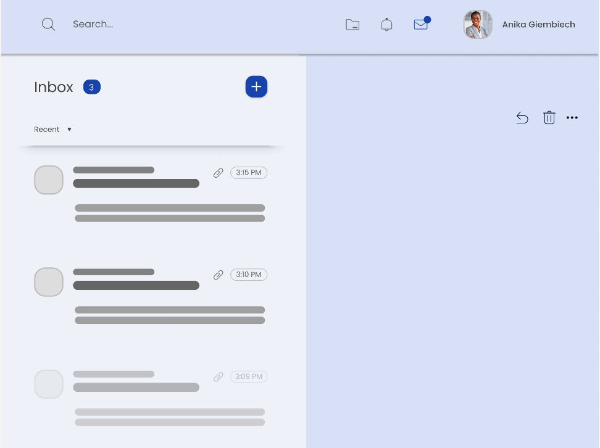This screenshot has width=600, height=448.
Task: Click Anika Giembiech profile photo
Action: (478, 25)
